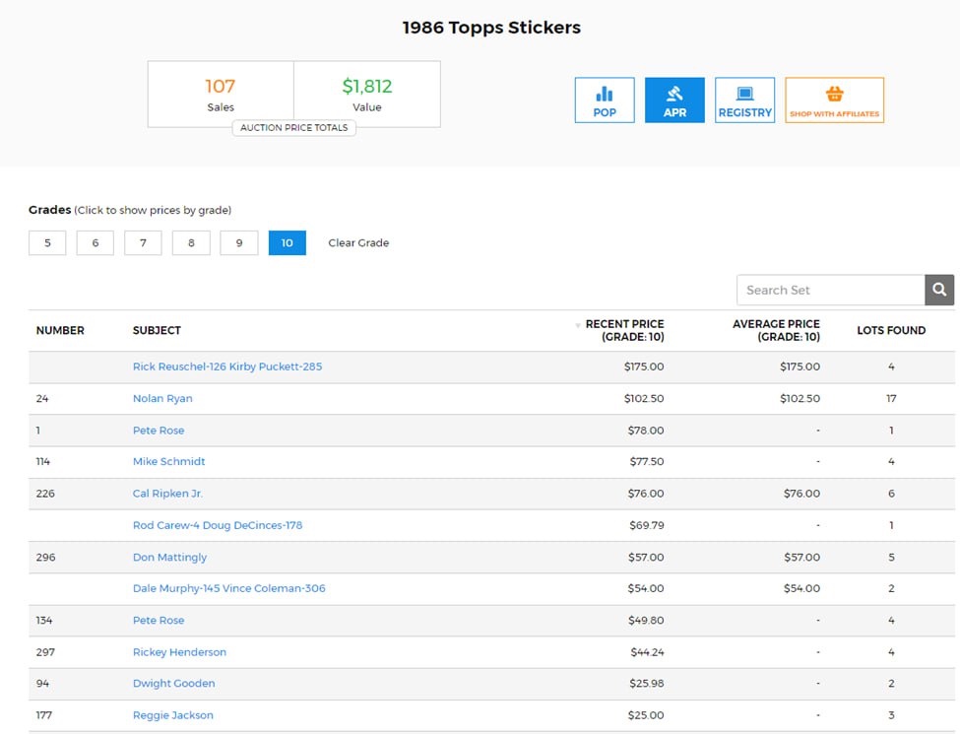Click sticker number 296 cell
Screen dimensions: 960x734
45,557
